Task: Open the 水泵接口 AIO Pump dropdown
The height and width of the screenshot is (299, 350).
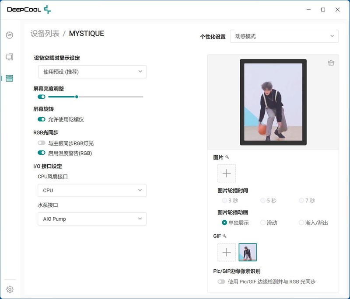Action: click(92, 218)
